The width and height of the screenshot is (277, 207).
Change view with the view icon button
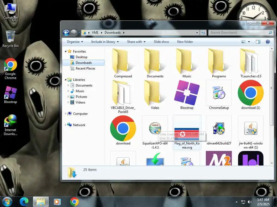click(243, 42)
